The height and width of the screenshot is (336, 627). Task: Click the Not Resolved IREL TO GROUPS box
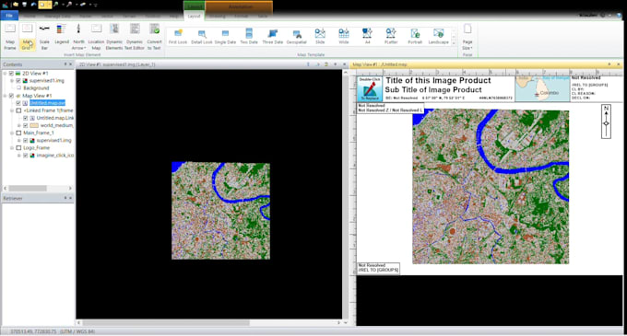[378, 268]
